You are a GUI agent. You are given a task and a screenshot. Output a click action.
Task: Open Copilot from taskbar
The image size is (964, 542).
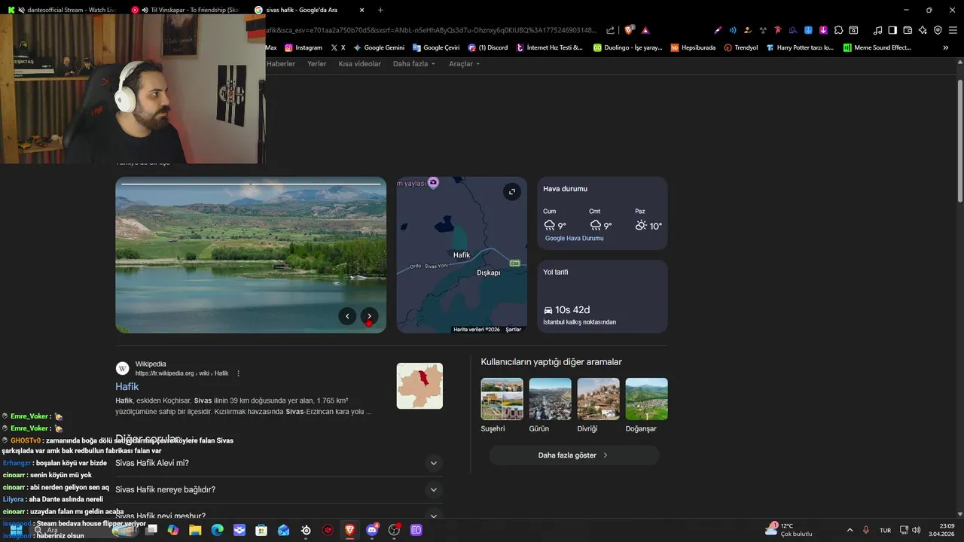[x=173, y=530]
